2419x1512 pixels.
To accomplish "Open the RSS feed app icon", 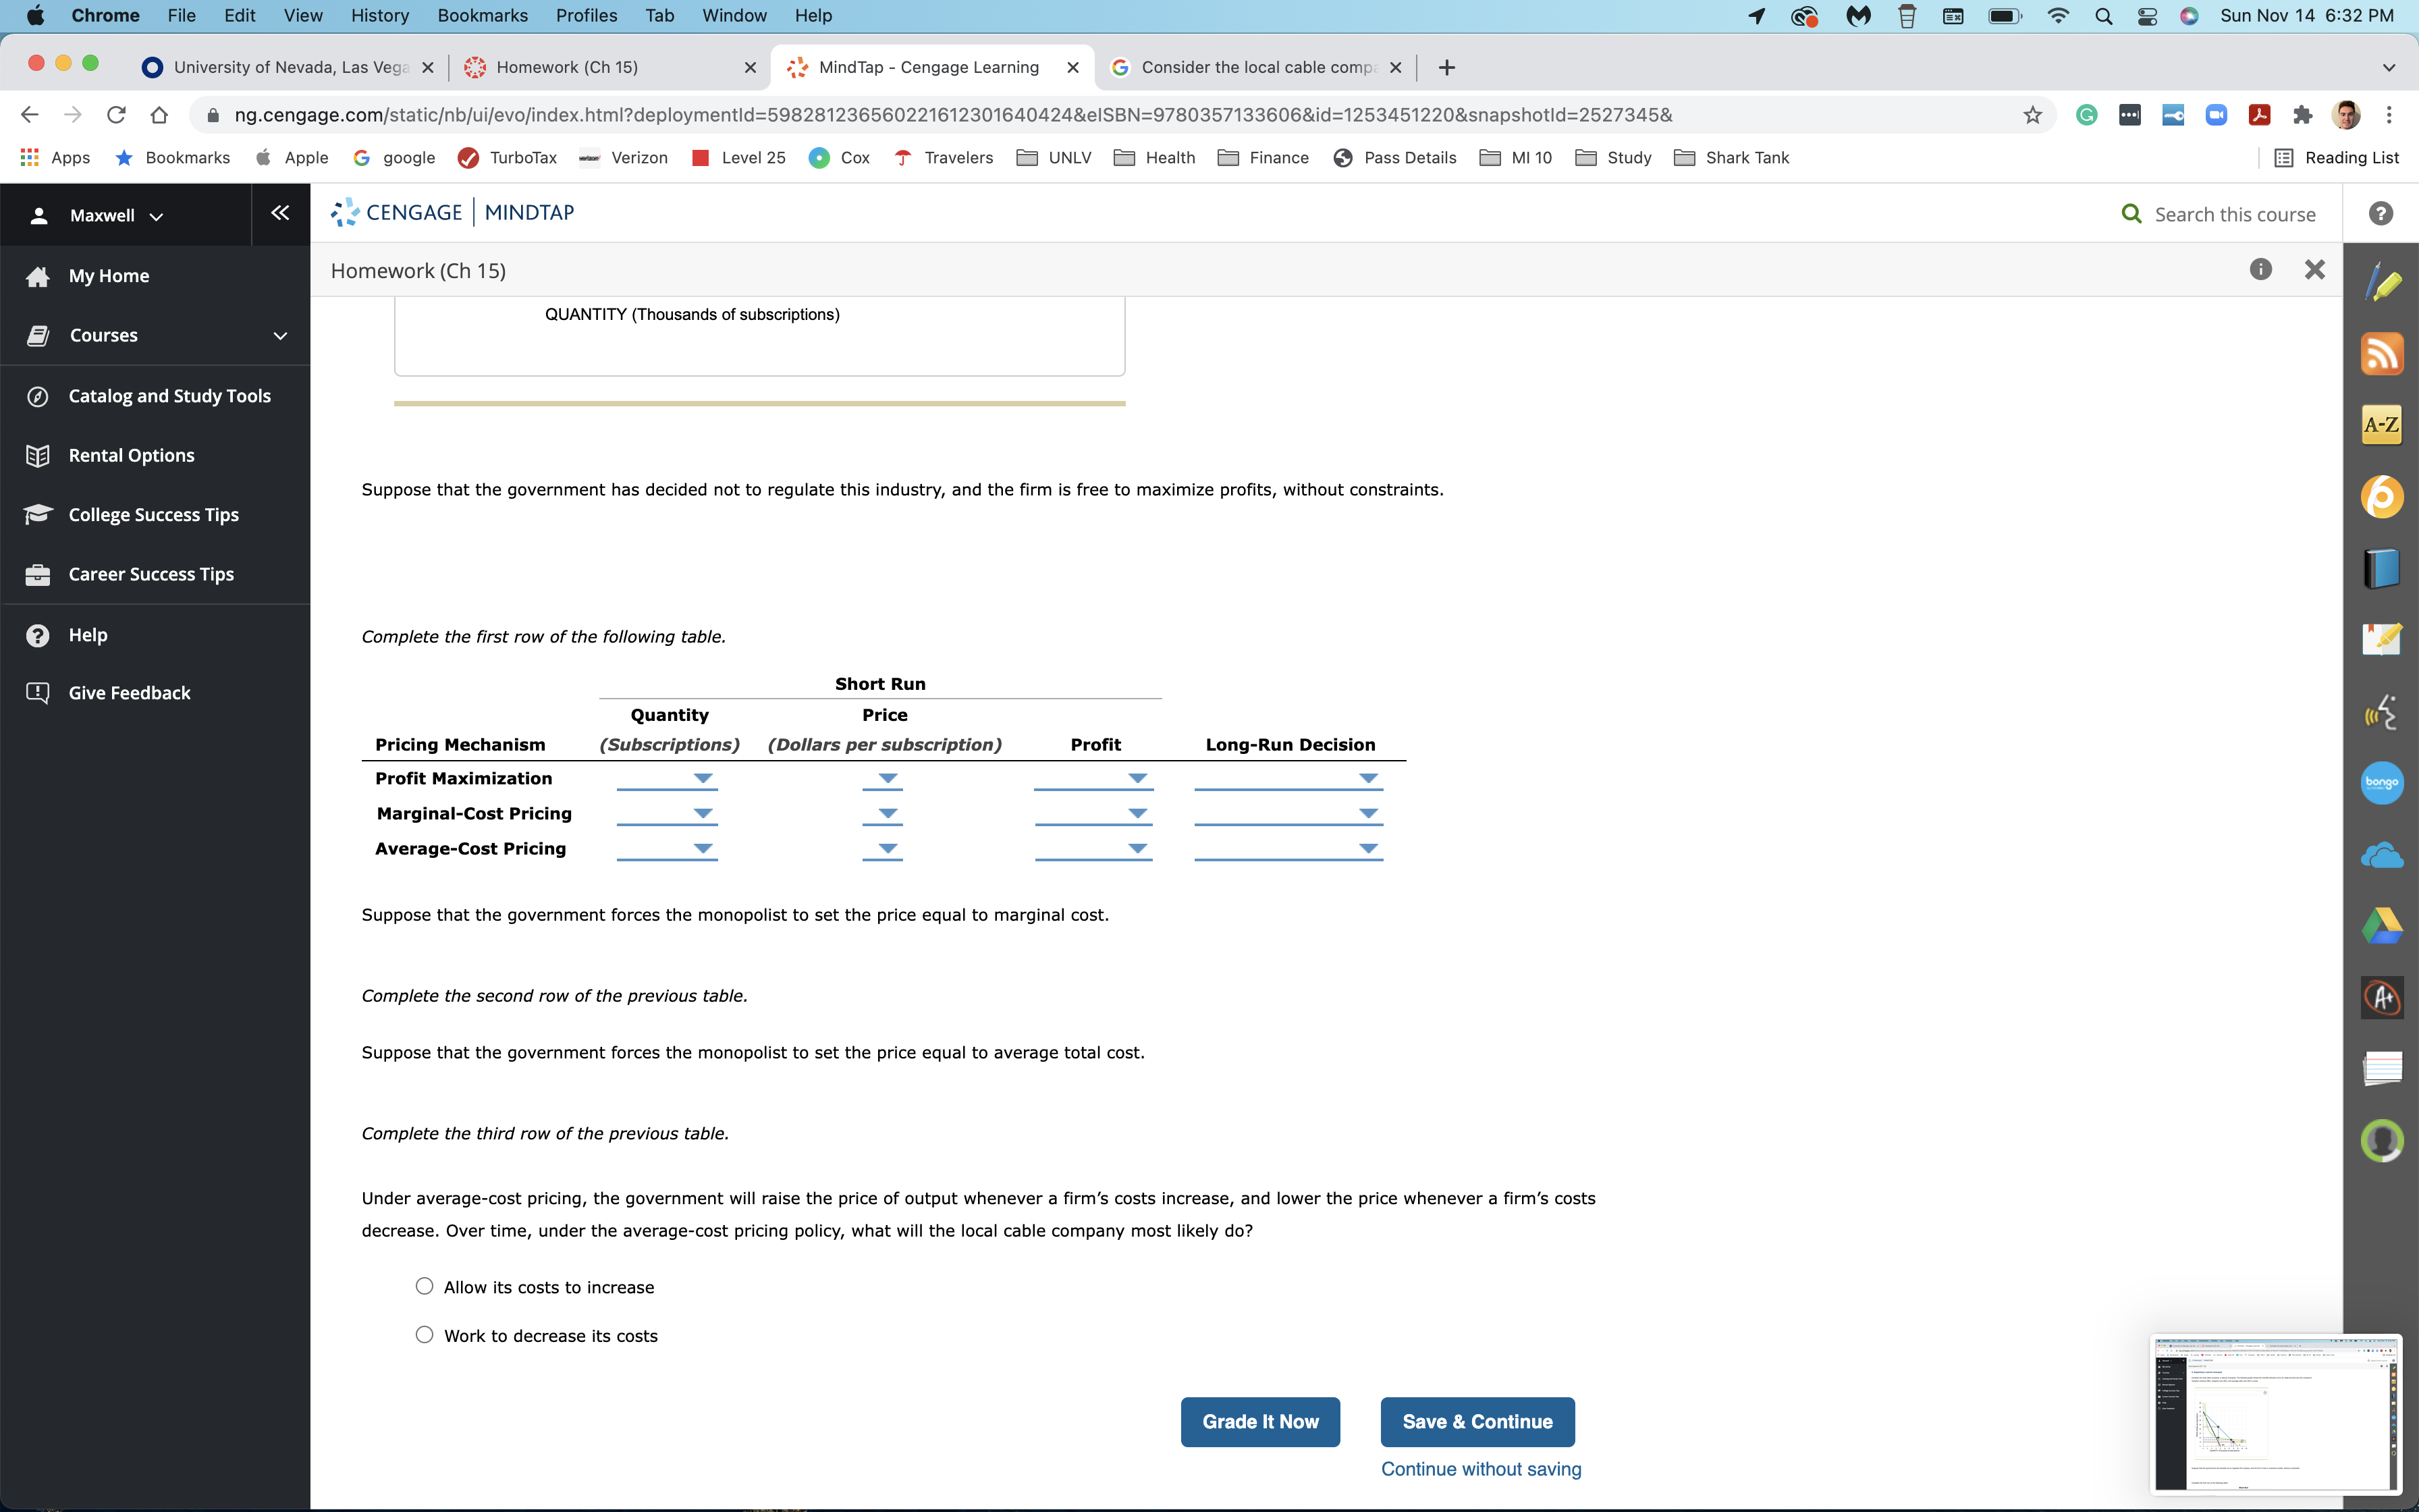I will pos(2382,354).
